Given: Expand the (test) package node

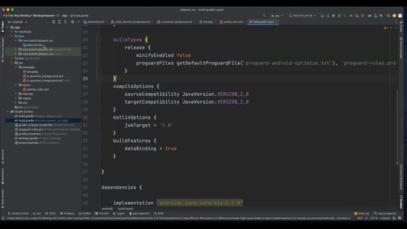Looking at the screenshot, I should click(x=16, y=53).
